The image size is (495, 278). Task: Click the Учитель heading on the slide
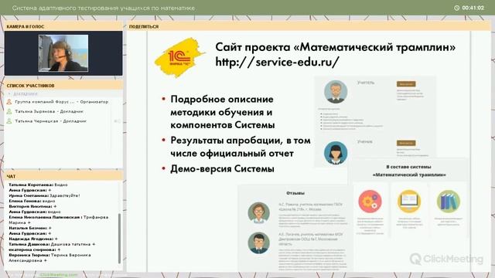click(x=366, y=83)
